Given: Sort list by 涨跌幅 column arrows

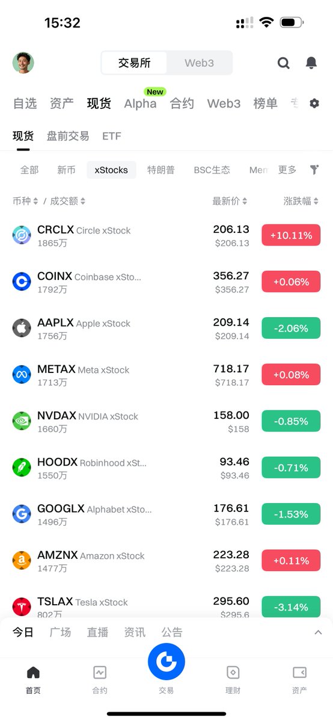Looking at the screenshot, I should tap(301, 201).
